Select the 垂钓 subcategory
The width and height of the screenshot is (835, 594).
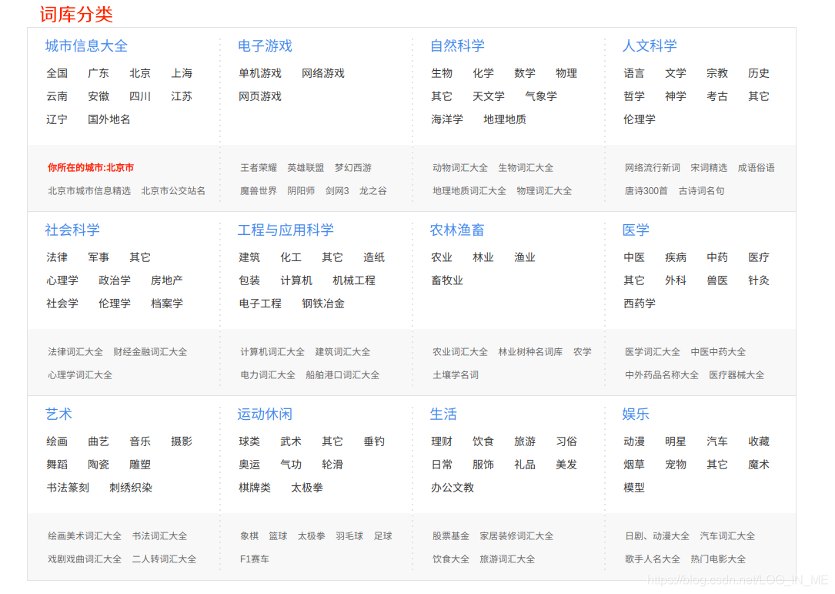click(x=374, y=441)
